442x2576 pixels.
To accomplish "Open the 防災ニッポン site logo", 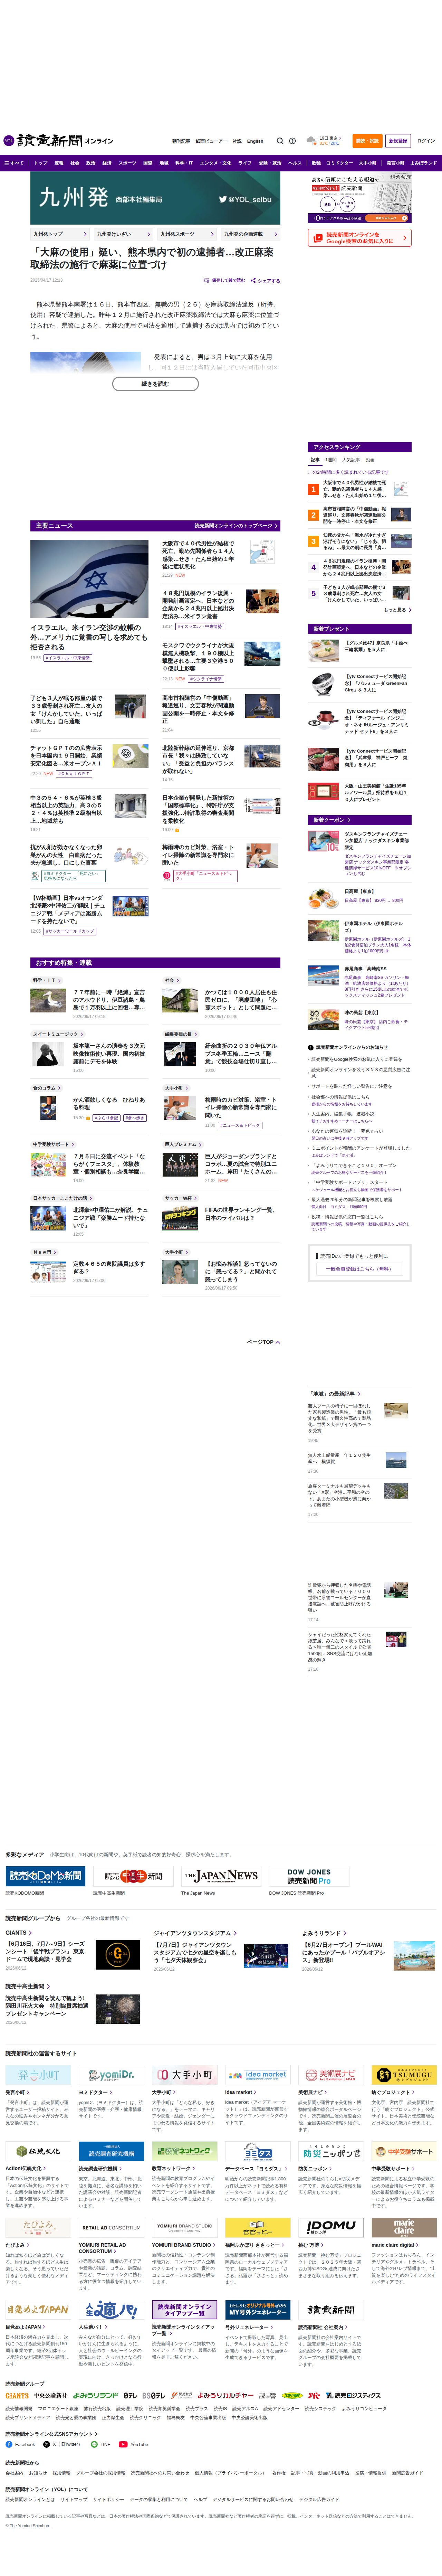I will click(331, 2151).
